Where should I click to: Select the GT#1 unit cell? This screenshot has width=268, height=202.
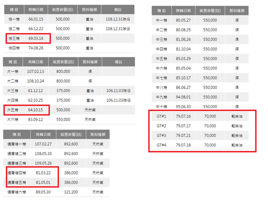[161, 116]
